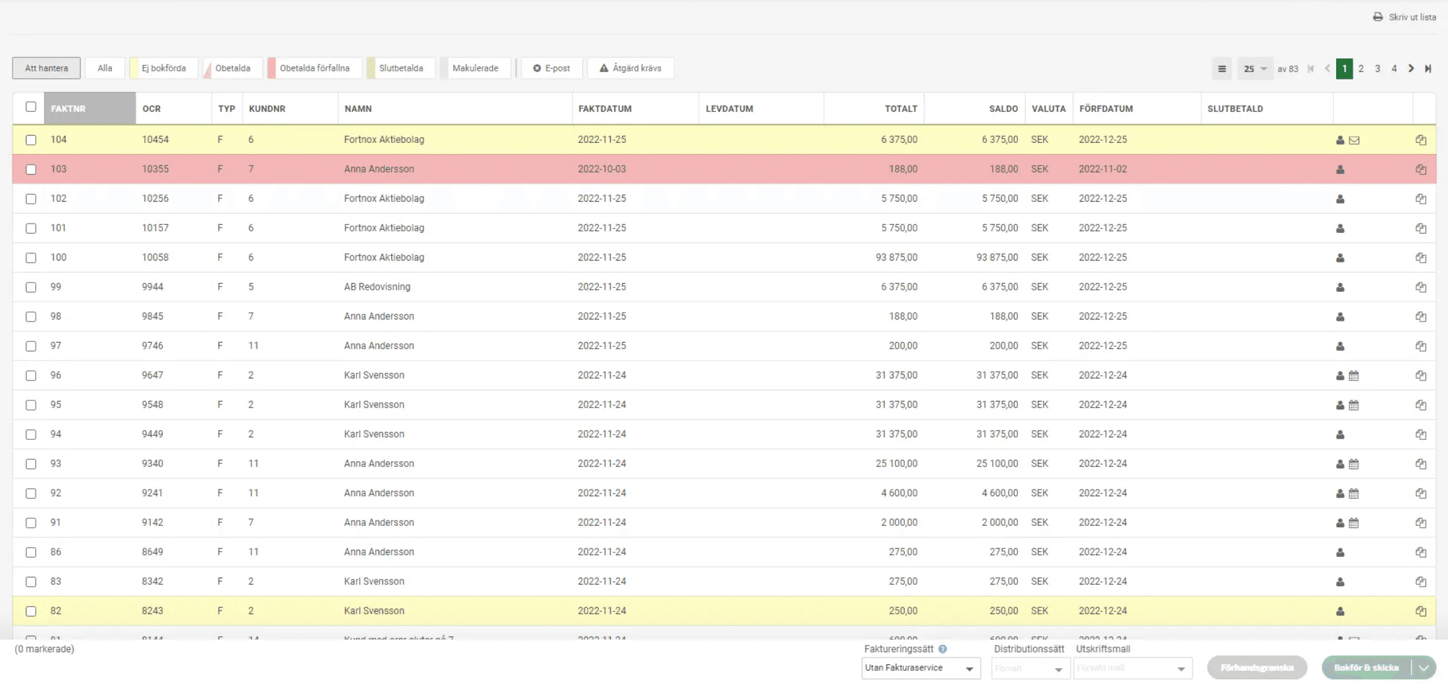Sort by the FÖRFDATUM column header

point(1136,108)
